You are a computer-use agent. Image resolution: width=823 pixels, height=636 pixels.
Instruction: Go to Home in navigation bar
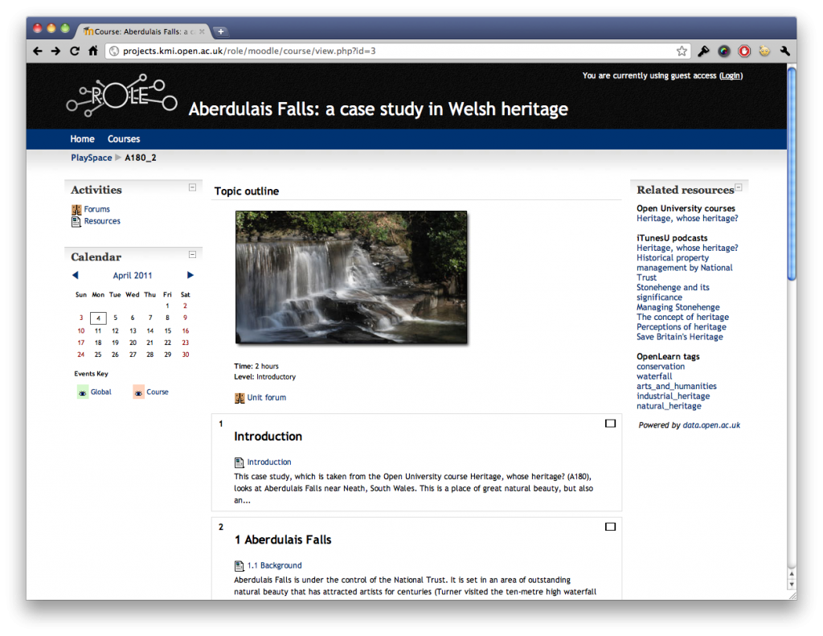click(x=82, y=139)
